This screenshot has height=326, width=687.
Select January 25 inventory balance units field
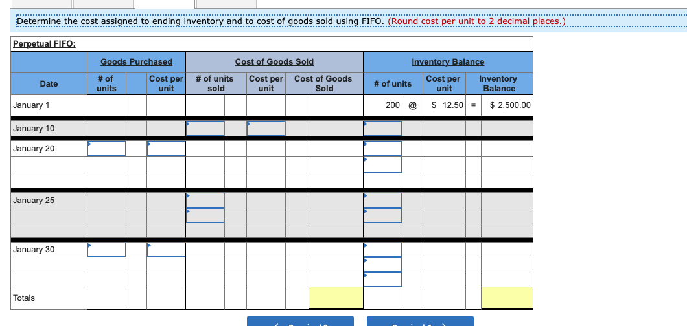coord(382,200)
